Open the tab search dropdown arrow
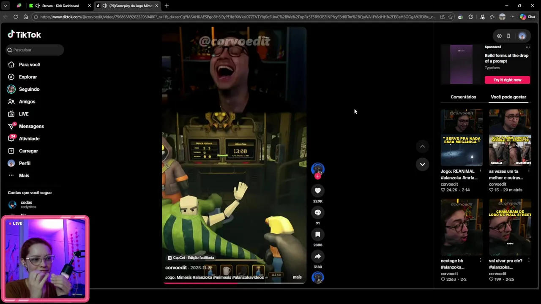This screenshot has height=304, width=541. point(5,6)
